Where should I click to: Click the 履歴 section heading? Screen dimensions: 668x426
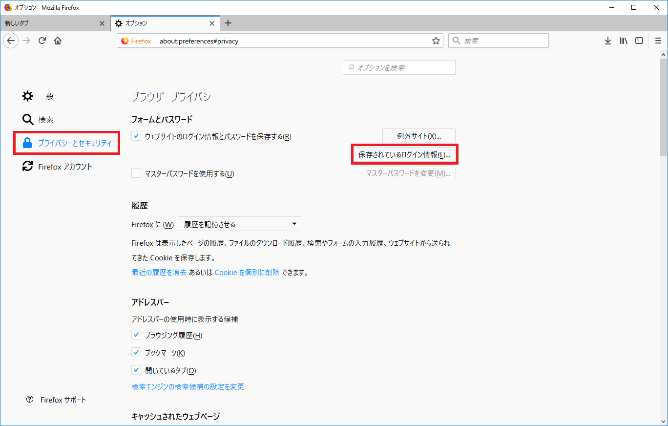(x=140, y=206)
